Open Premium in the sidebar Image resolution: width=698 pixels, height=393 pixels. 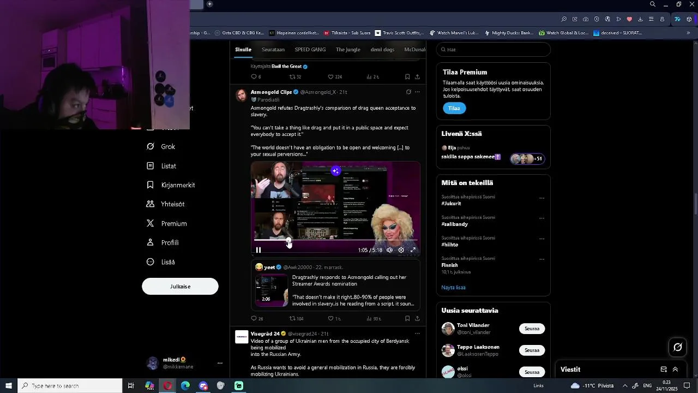coord(166,223)
